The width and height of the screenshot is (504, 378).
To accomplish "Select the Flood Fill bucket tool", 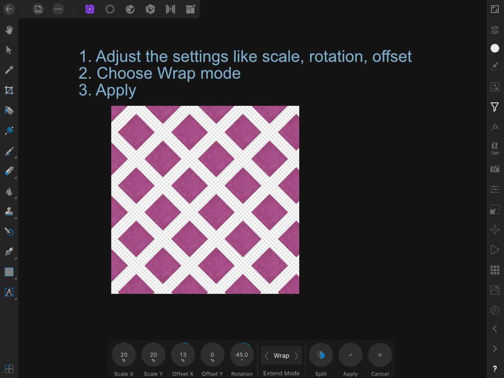I will pyautogui.click(x=9, y=111).
